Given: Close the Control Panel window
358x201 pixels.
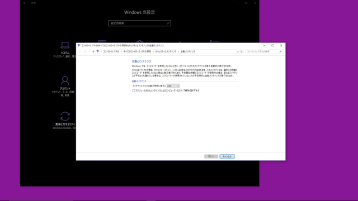Looking at the screenshot, I should click(281, 46).
